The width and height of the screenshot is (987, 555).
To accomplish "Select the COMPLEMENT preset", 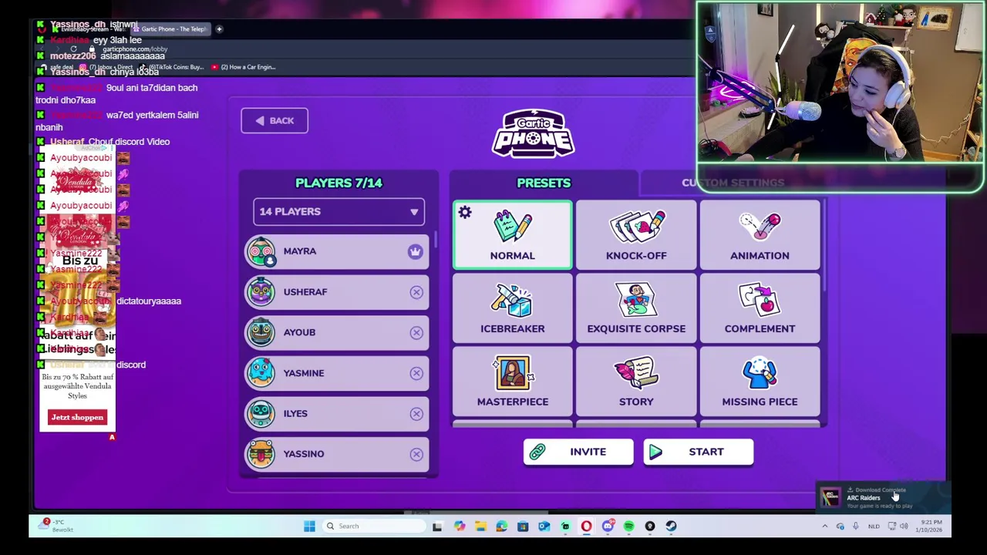I will (x=760, y=308).
